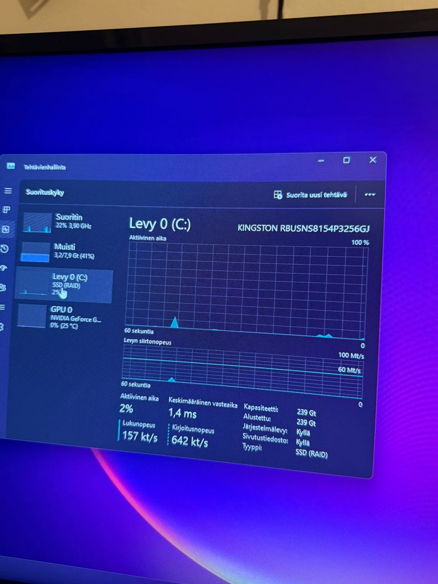Click the 'Suorita uusi tehtävä' icon
This screenshot has height=584, width=438.
278,195
